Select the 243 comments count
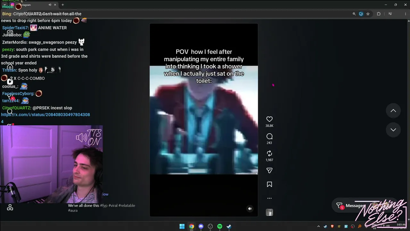Viewport: 410px width, 231px height. point(269,143)
